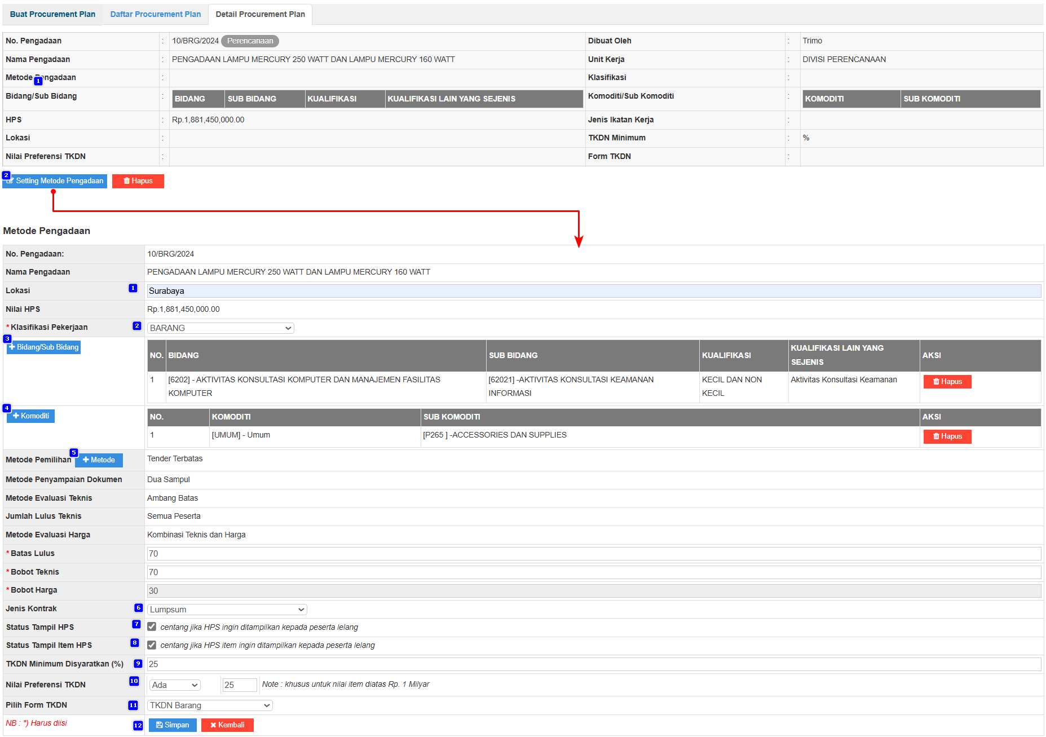Image resolution: width=1046 pixels, height=737 pixels.
Task: Toggle the Status Tampil HPS checkbox
Action: pos(152,627)
